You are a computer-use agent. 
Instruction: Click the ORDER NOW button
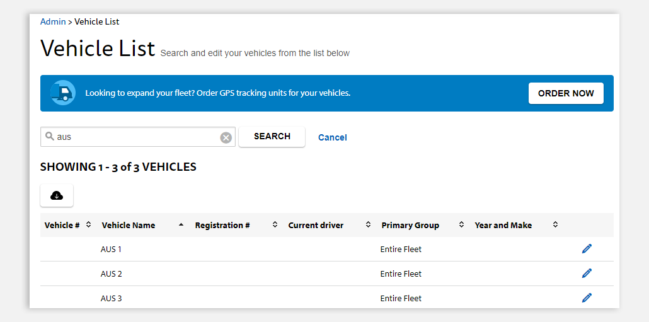coord(566,93)
